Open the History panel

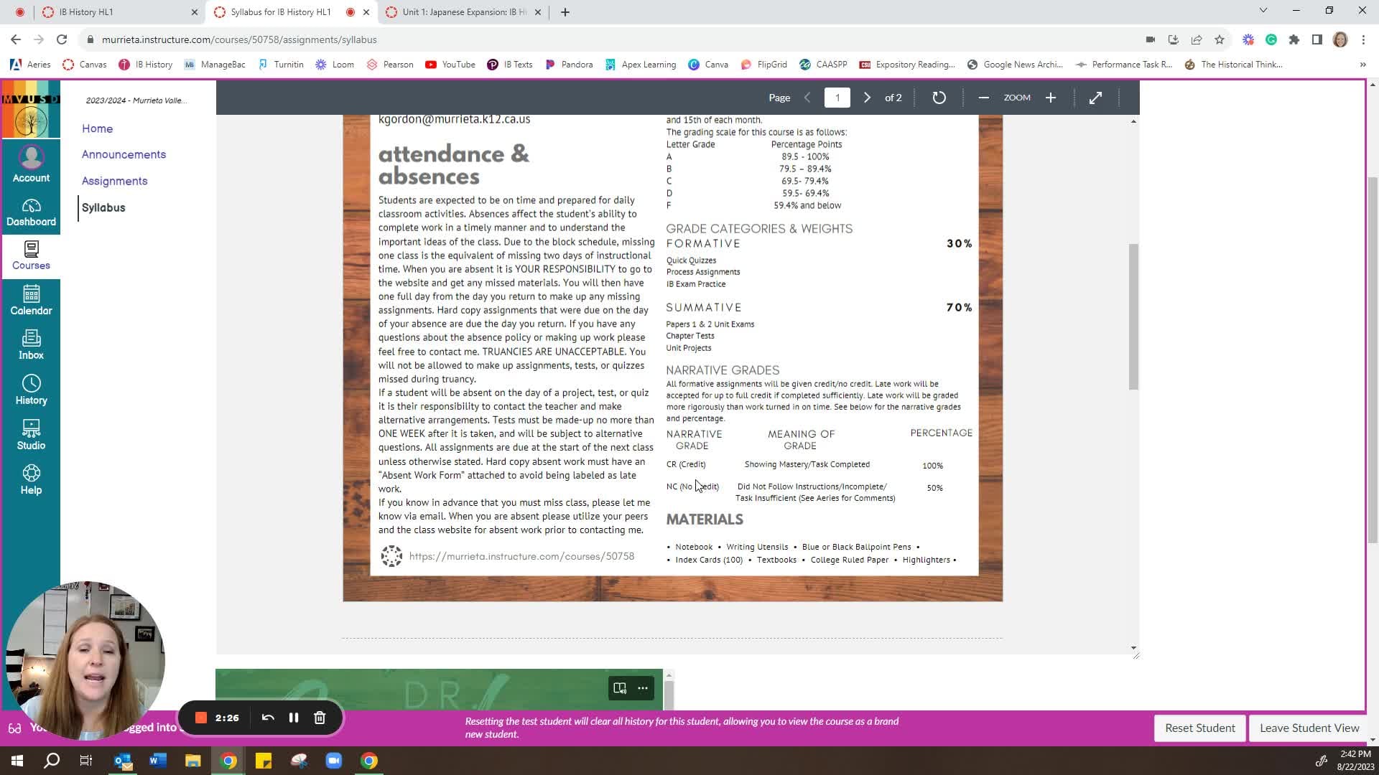(31, 390)
